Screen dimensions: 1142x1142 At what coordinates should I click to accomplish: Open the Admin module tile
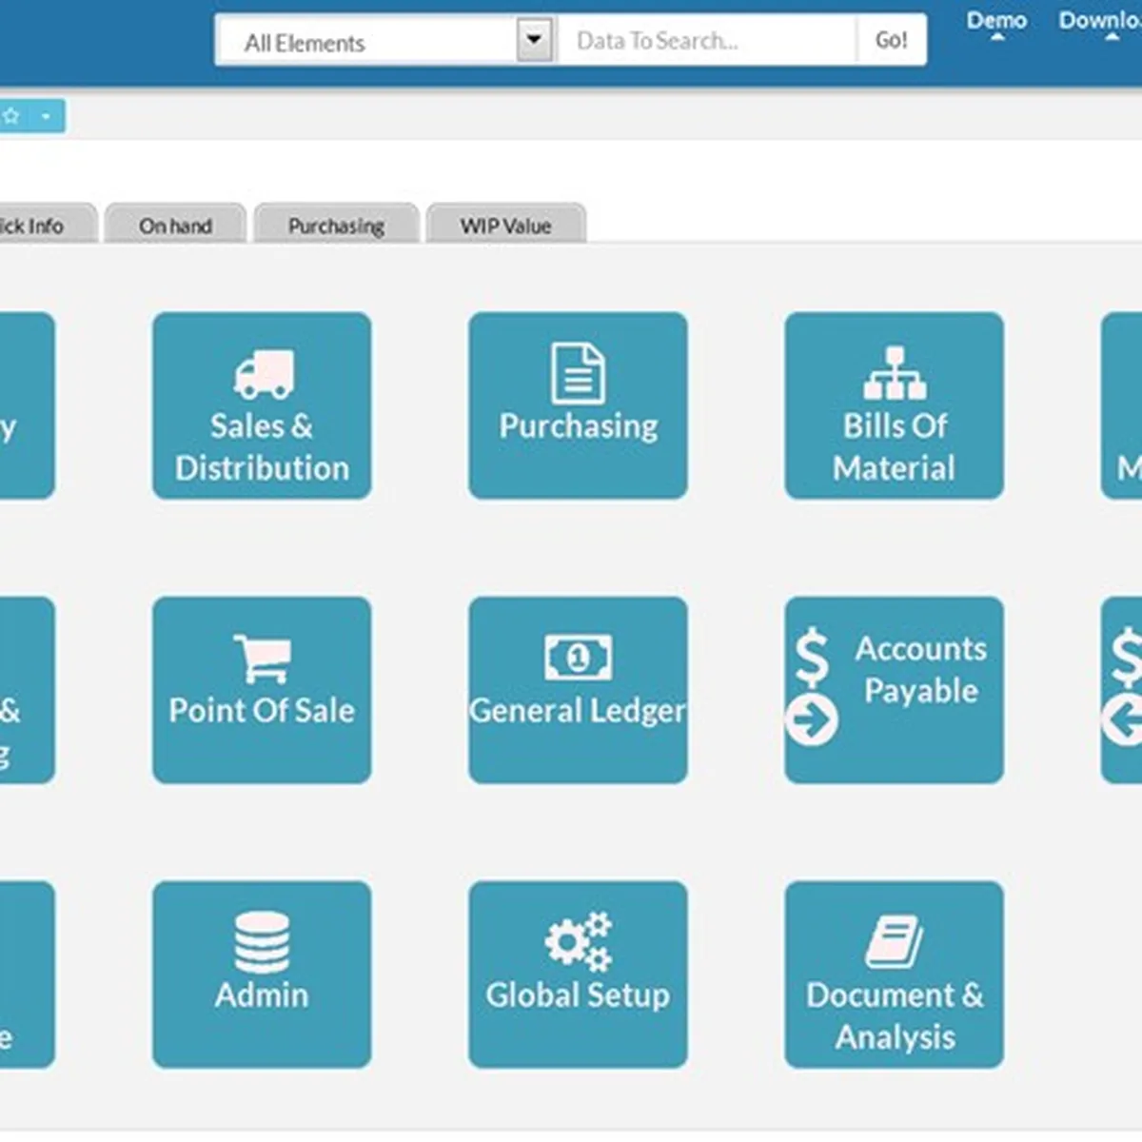(x=262, y=975)
